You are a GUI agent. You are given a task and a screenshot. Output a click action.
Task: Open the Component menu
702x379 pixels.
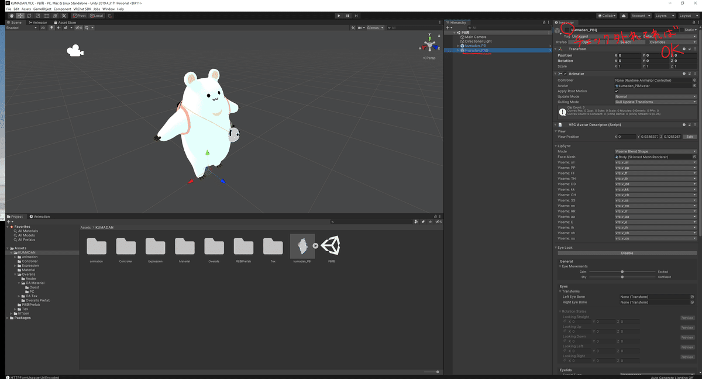(x=63, y=9)
